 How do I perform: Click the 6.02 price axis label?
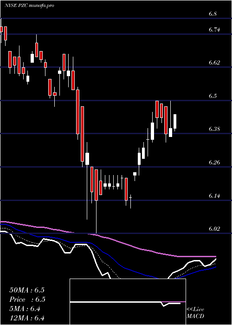[x=214, y=228]
